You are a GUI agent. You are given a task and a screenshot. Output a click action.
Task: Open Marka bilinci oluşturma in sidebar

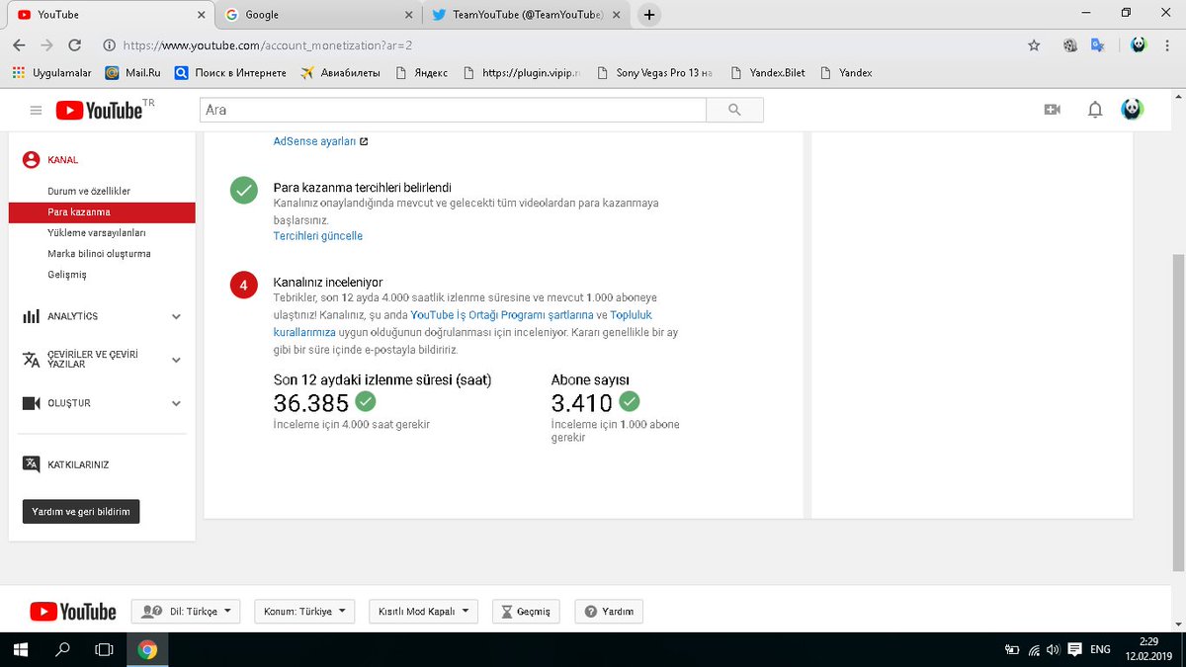point(99,254)
